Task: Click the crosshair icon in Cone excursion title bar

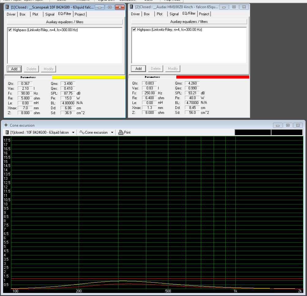Action: point(6,125)
